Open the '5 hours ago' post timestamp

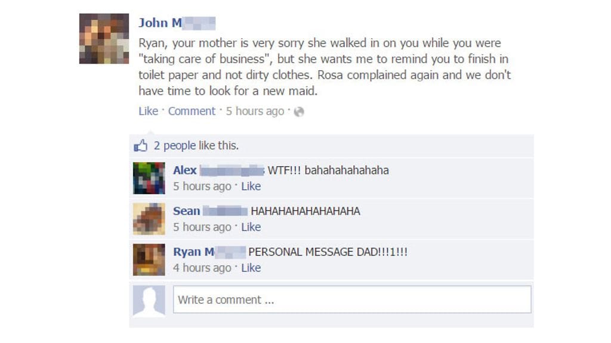[255, 111]
